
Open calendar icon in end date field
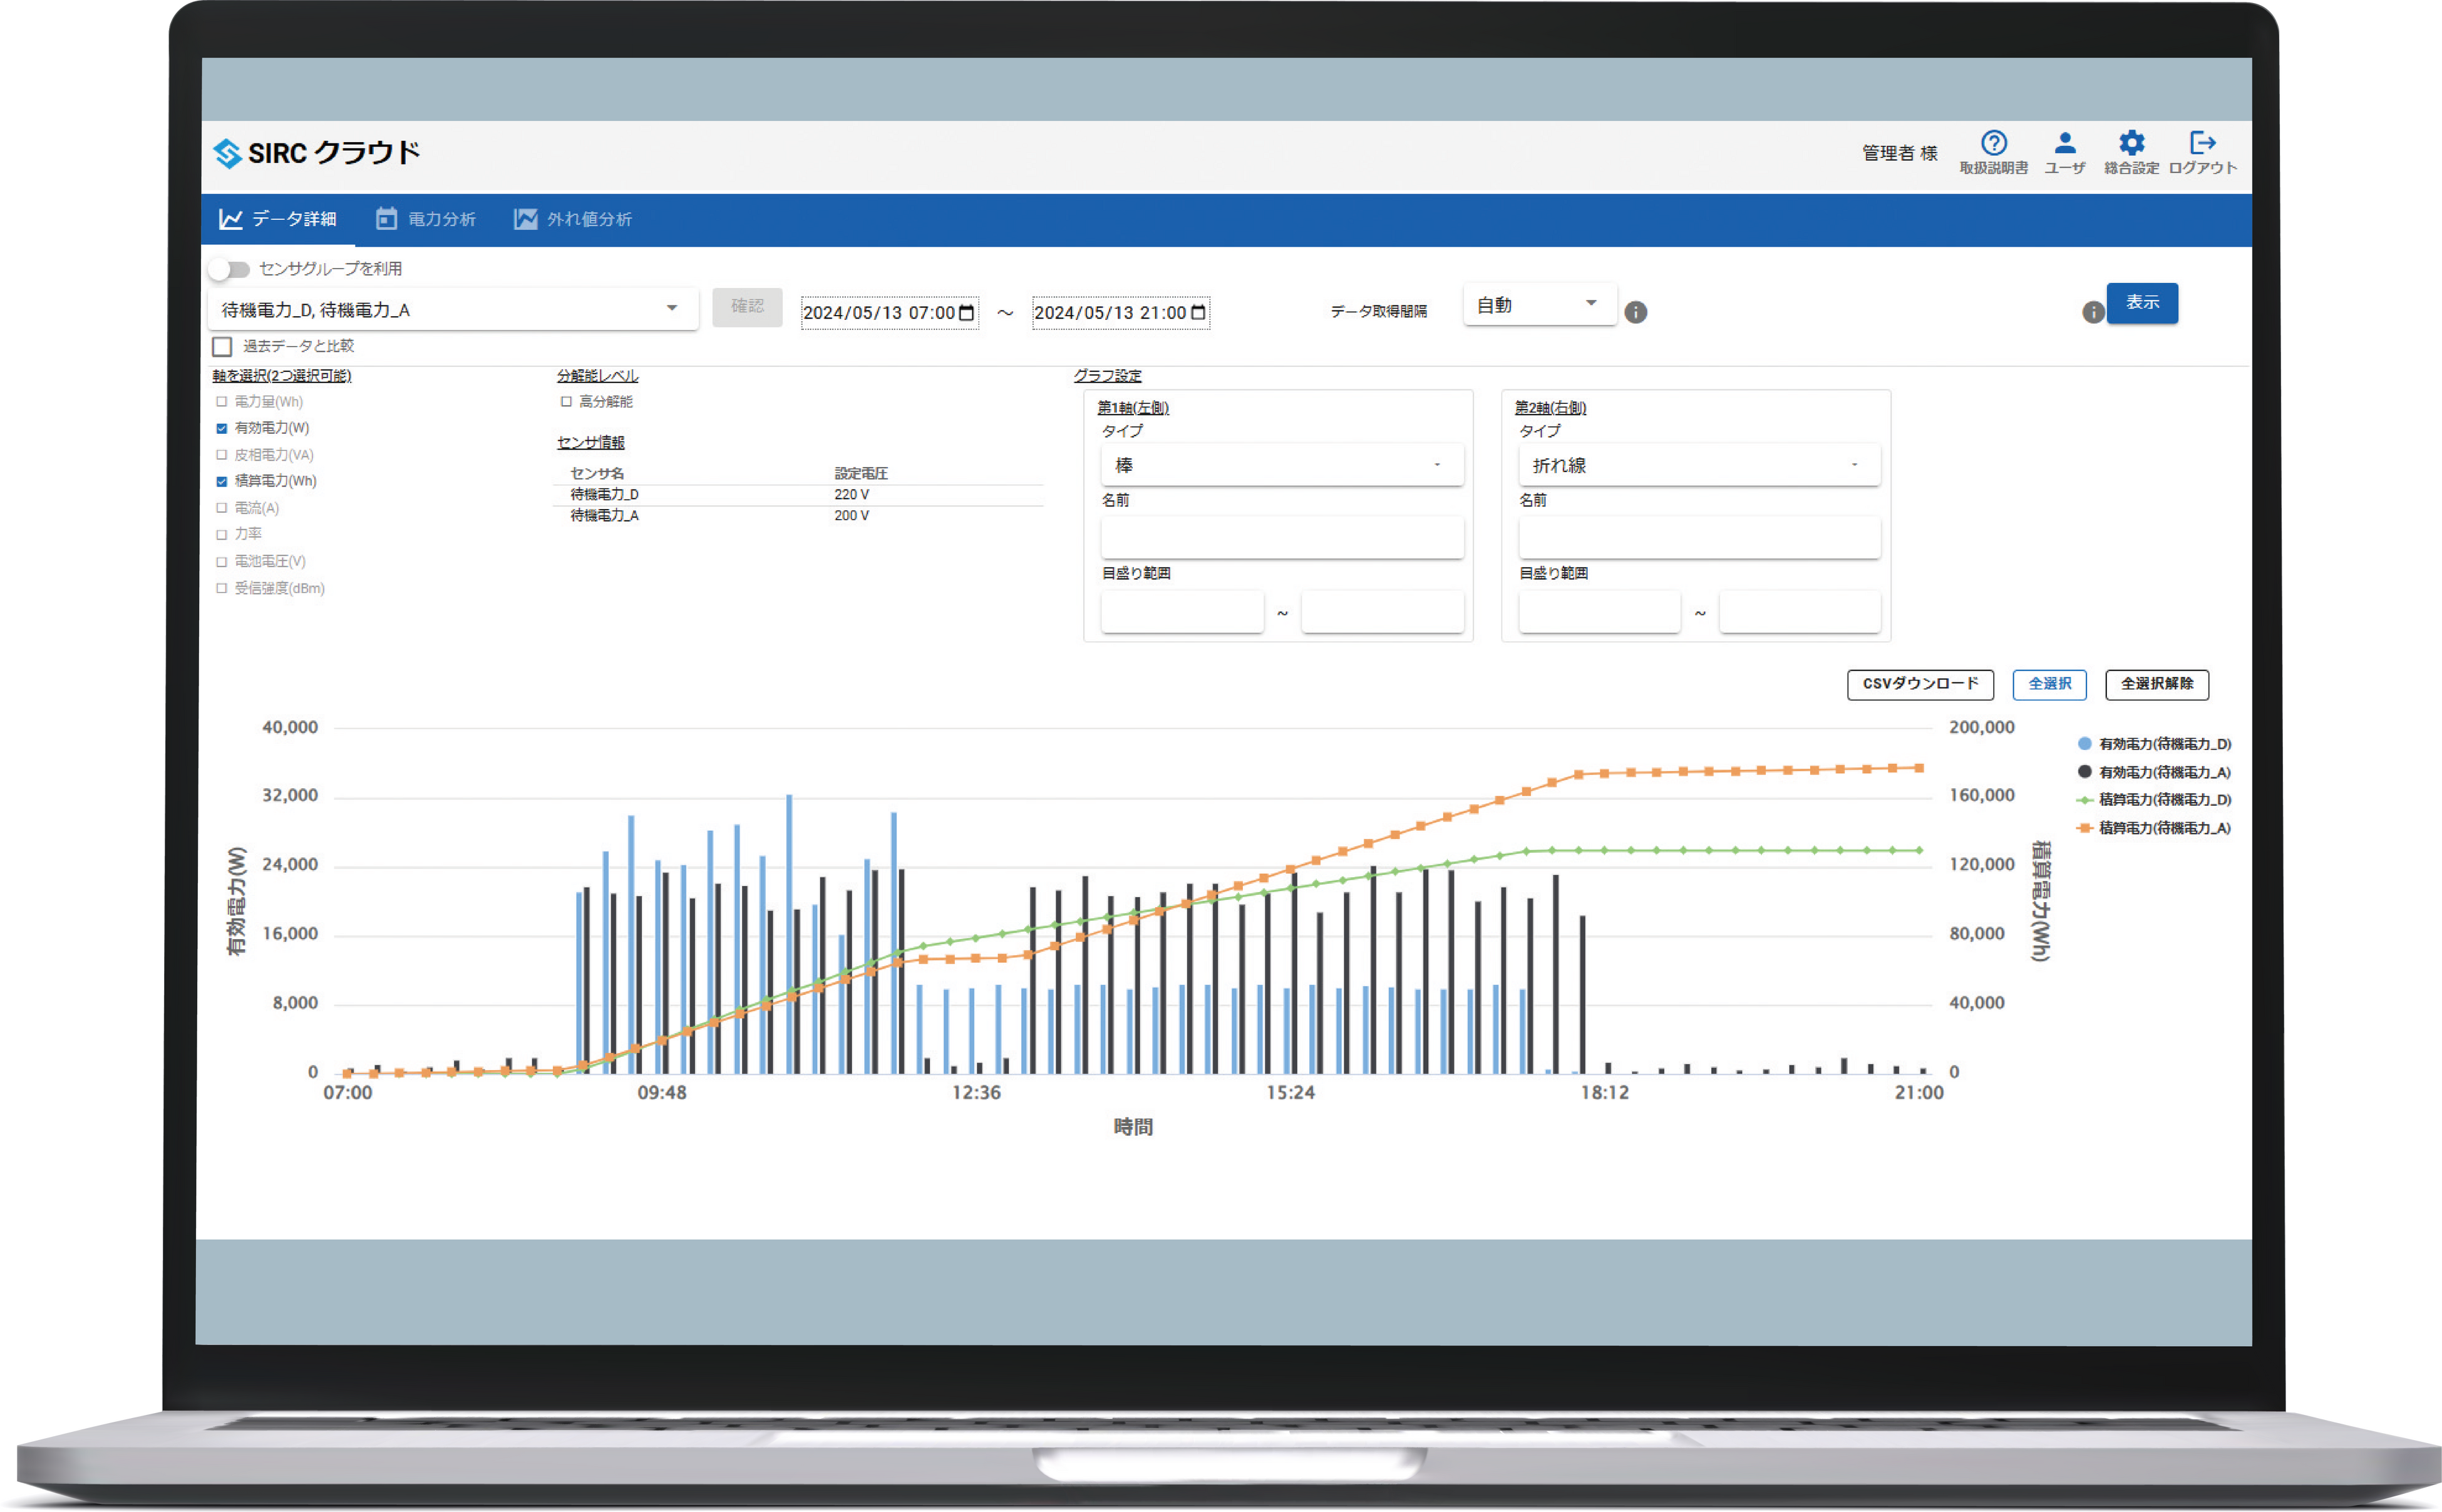point(1198,313)
